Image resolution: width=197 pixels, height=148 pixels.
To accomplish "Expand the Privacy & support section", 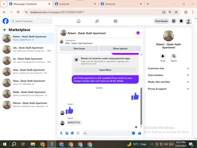I will tap(169, 89).
